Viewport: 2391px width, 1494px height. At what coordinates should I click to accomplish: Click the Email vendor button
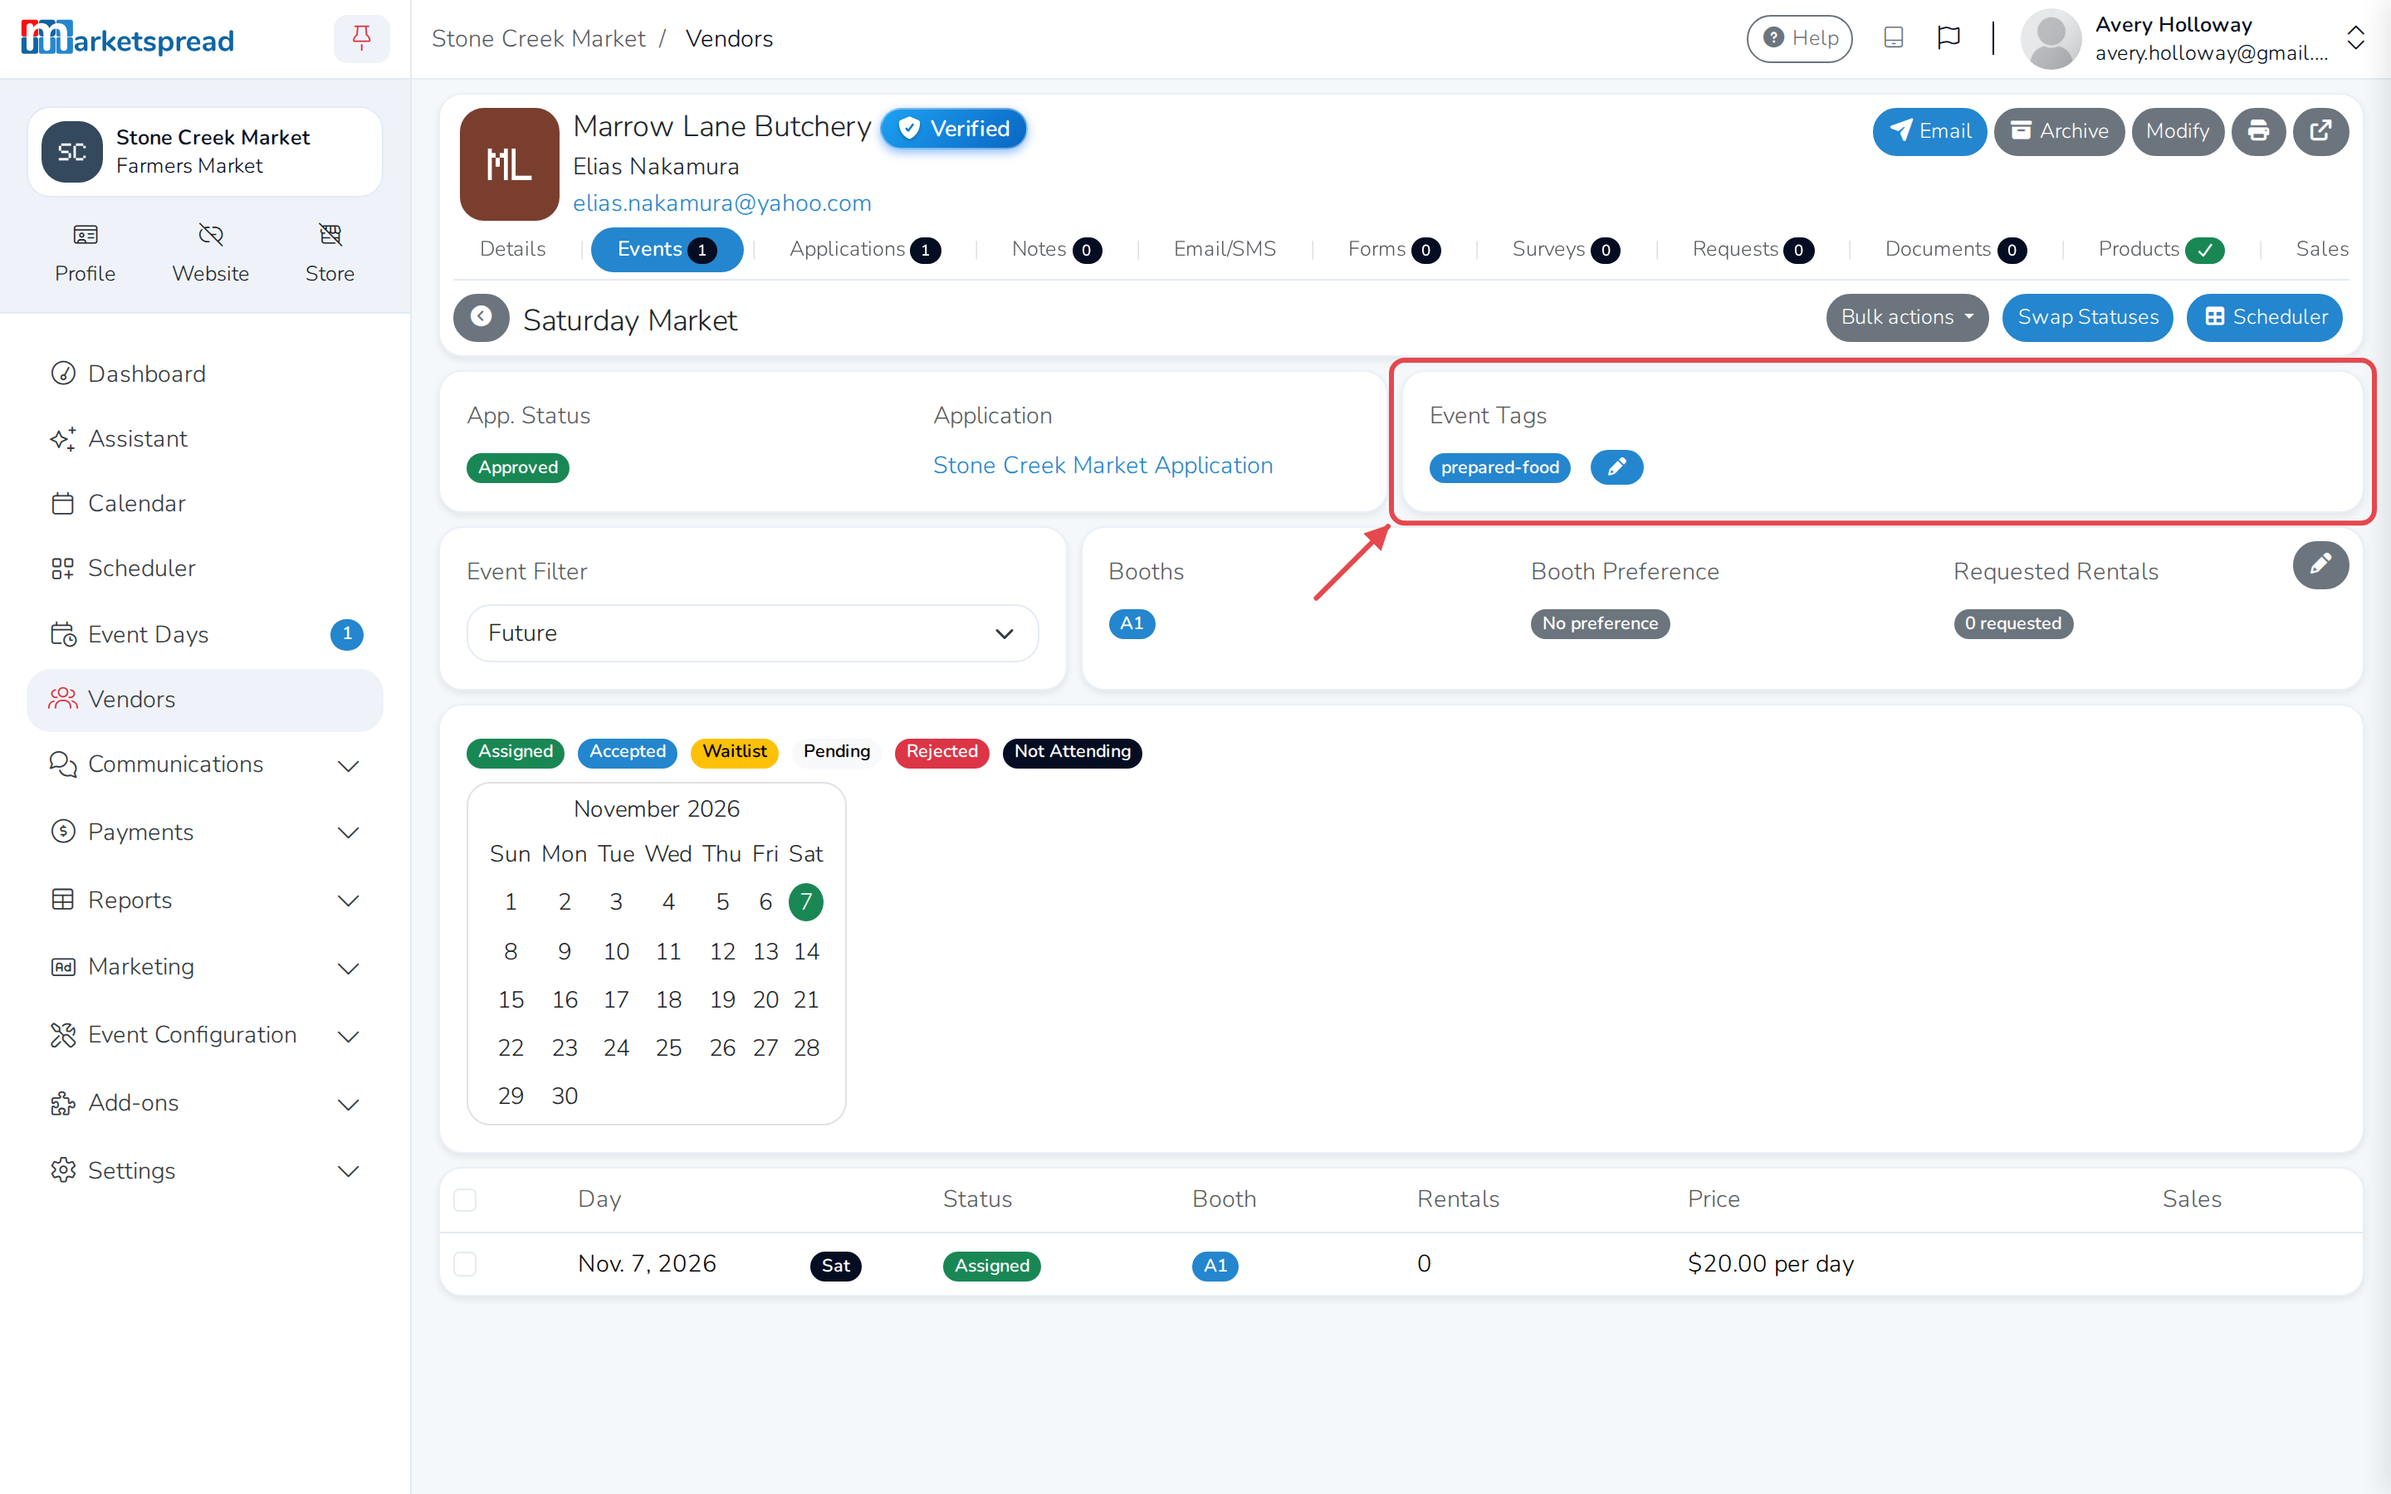coord(1929,131)
